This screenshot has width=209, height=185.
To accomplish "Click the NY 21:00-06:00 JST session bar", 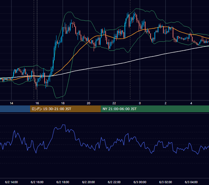I will pyautogui.click(x=155, y=109).
